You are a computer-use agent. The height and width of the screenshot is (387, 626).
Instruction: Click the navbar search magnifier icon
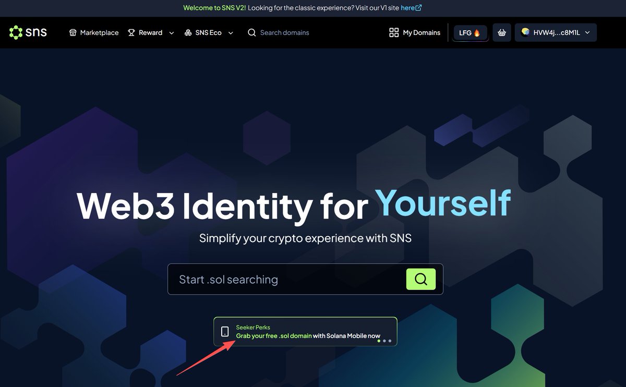(252, 32)
